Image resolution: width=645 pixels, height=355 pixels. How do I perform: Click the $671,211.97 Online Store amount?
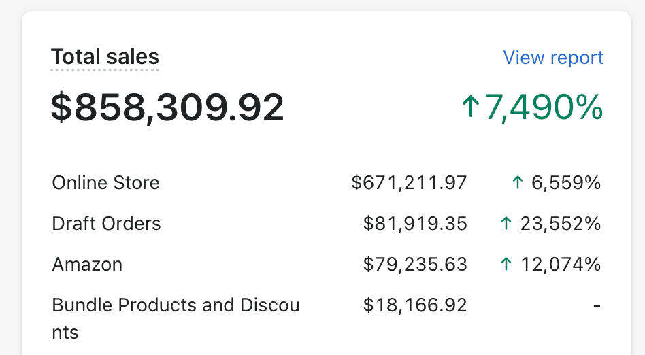click(410, 183)
